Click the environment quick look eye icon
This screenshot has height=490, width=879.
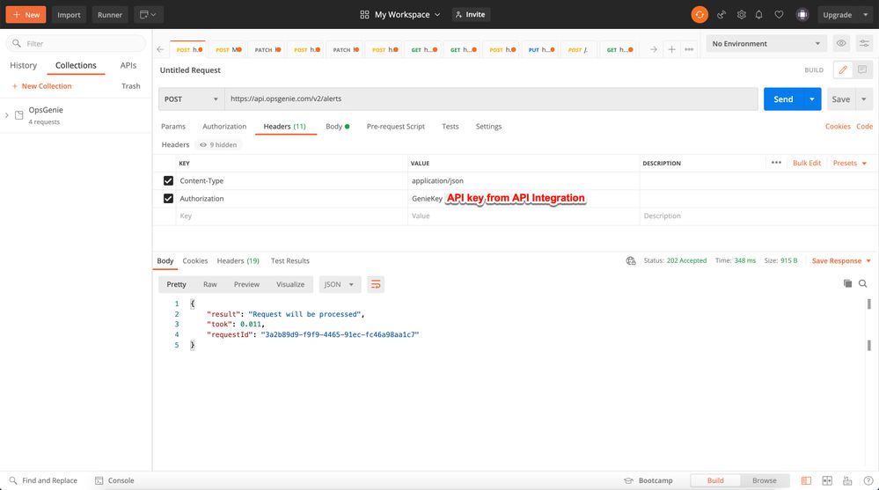[841, 43]
